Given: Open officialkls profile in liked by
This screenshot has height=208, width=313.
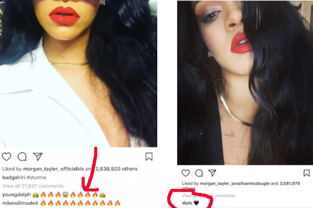Looking at the screenshot, I should 72,169.
